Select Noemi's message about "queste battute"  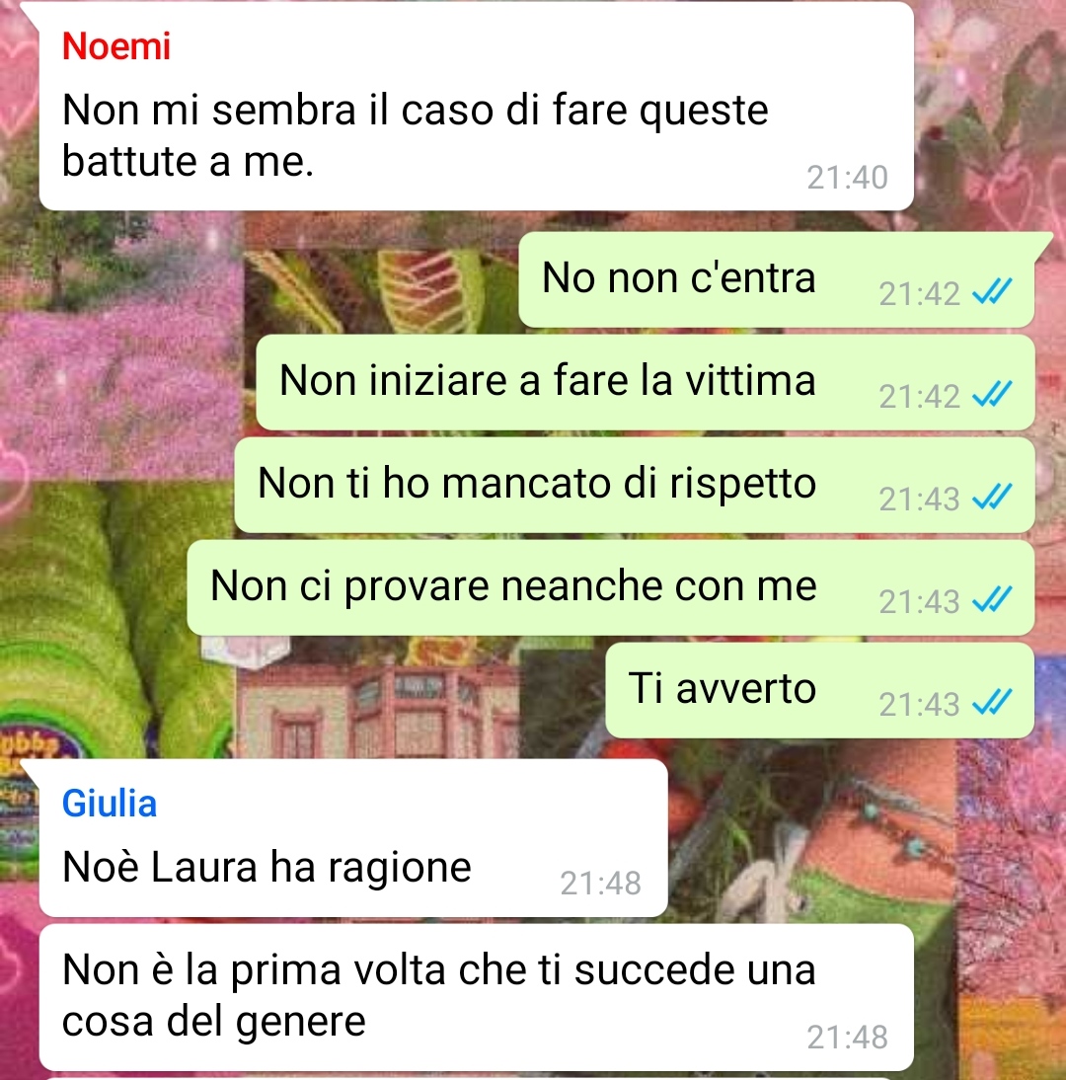click(x=477, y=107)
